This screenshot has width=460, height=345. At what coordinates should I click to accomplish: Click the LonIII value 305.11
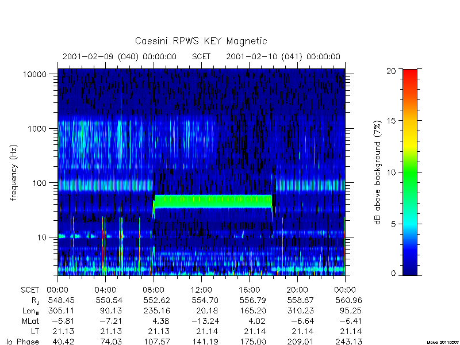61,310
